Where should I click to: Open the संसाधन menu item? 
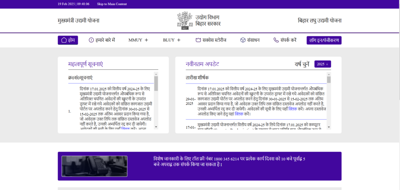tap(250, 40)
